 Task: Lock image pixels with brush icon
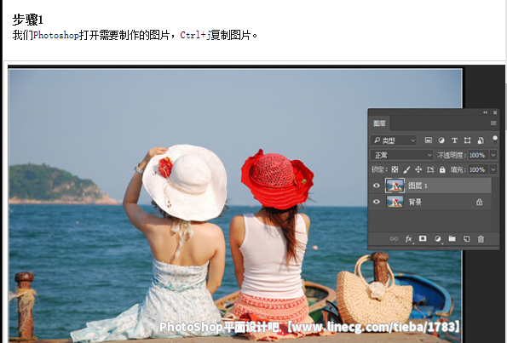click(x=406, y=169)
